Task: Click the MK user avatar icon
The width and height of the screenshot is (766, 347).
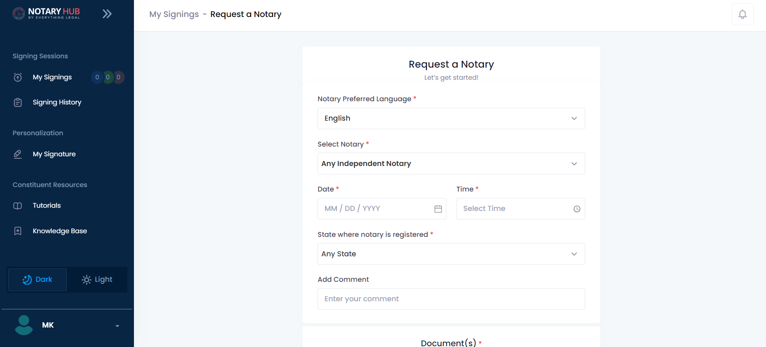Action: pyautogui.click(x=24, y=325)
